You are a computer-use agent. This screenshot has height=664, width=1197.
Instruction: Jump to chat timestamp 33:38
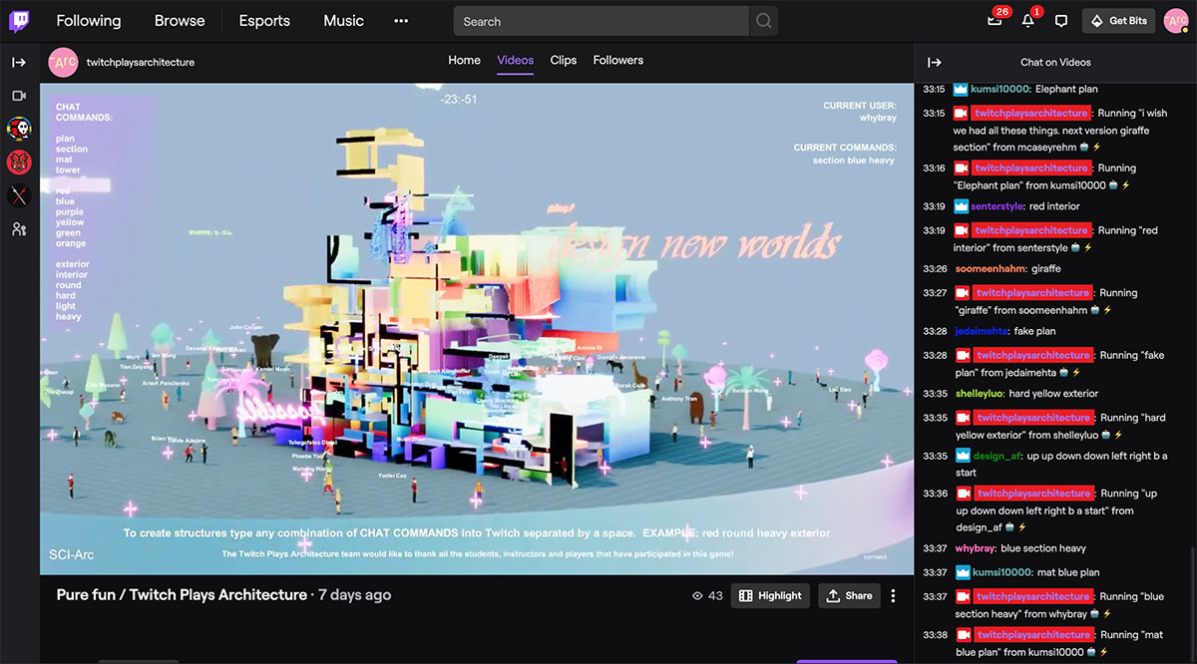935,635
